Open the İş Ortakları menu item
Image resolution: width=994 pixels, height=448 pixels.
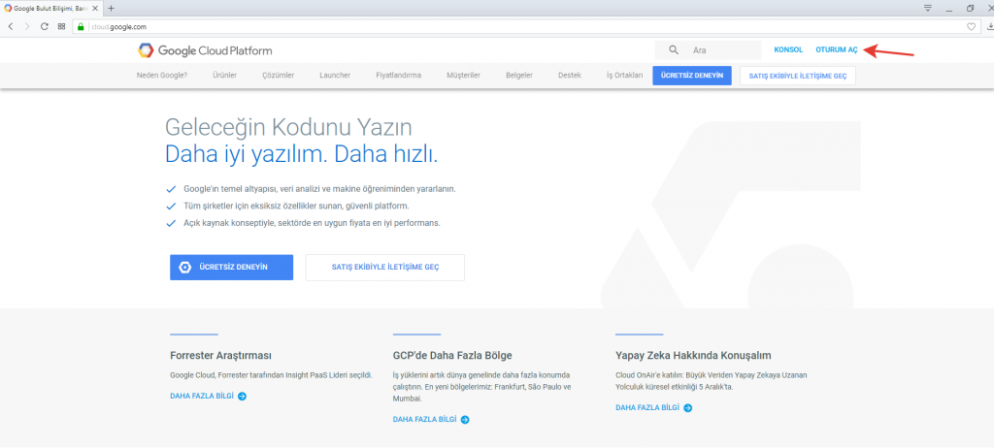click(624, 76)
